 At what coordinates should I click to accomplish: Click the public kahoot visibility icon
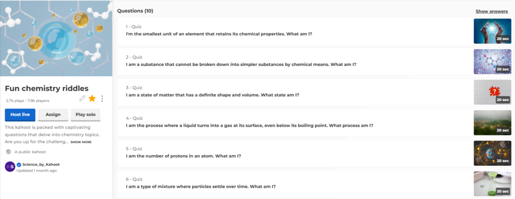pos(9,152)
